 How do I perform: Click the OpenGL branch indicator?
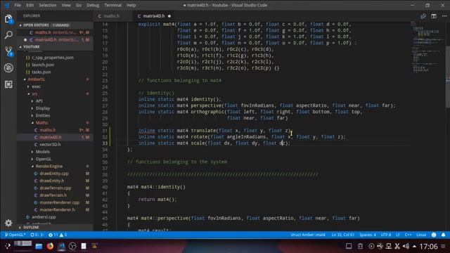coord(15,235)
